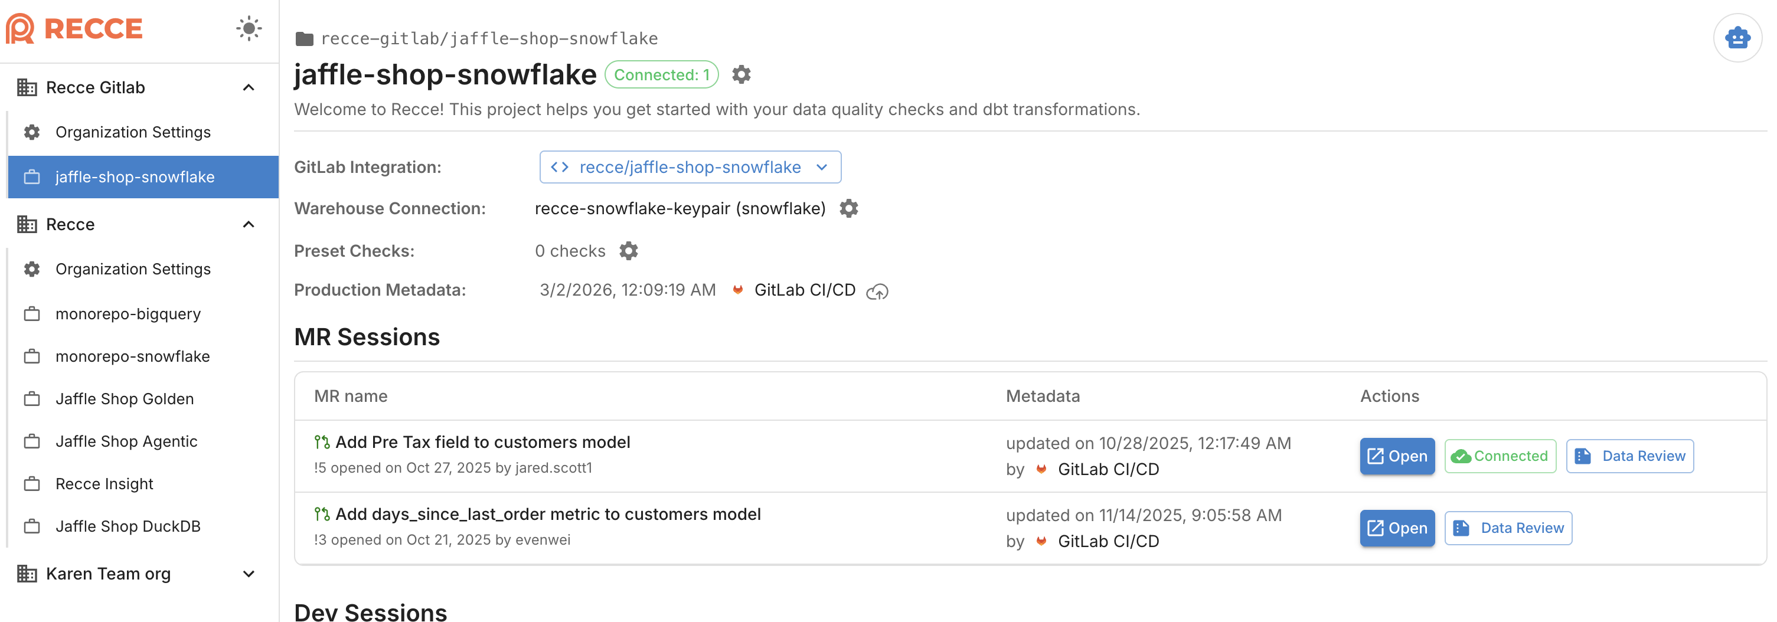
Task: Select the jaffle-shop-snowflake project in sidebar
Action: [x=135, y=176]
